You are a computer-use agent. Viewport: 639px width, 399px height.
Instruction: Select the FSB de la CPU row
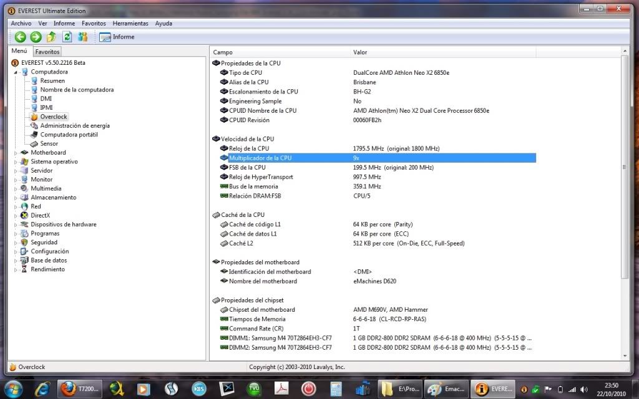374,167
